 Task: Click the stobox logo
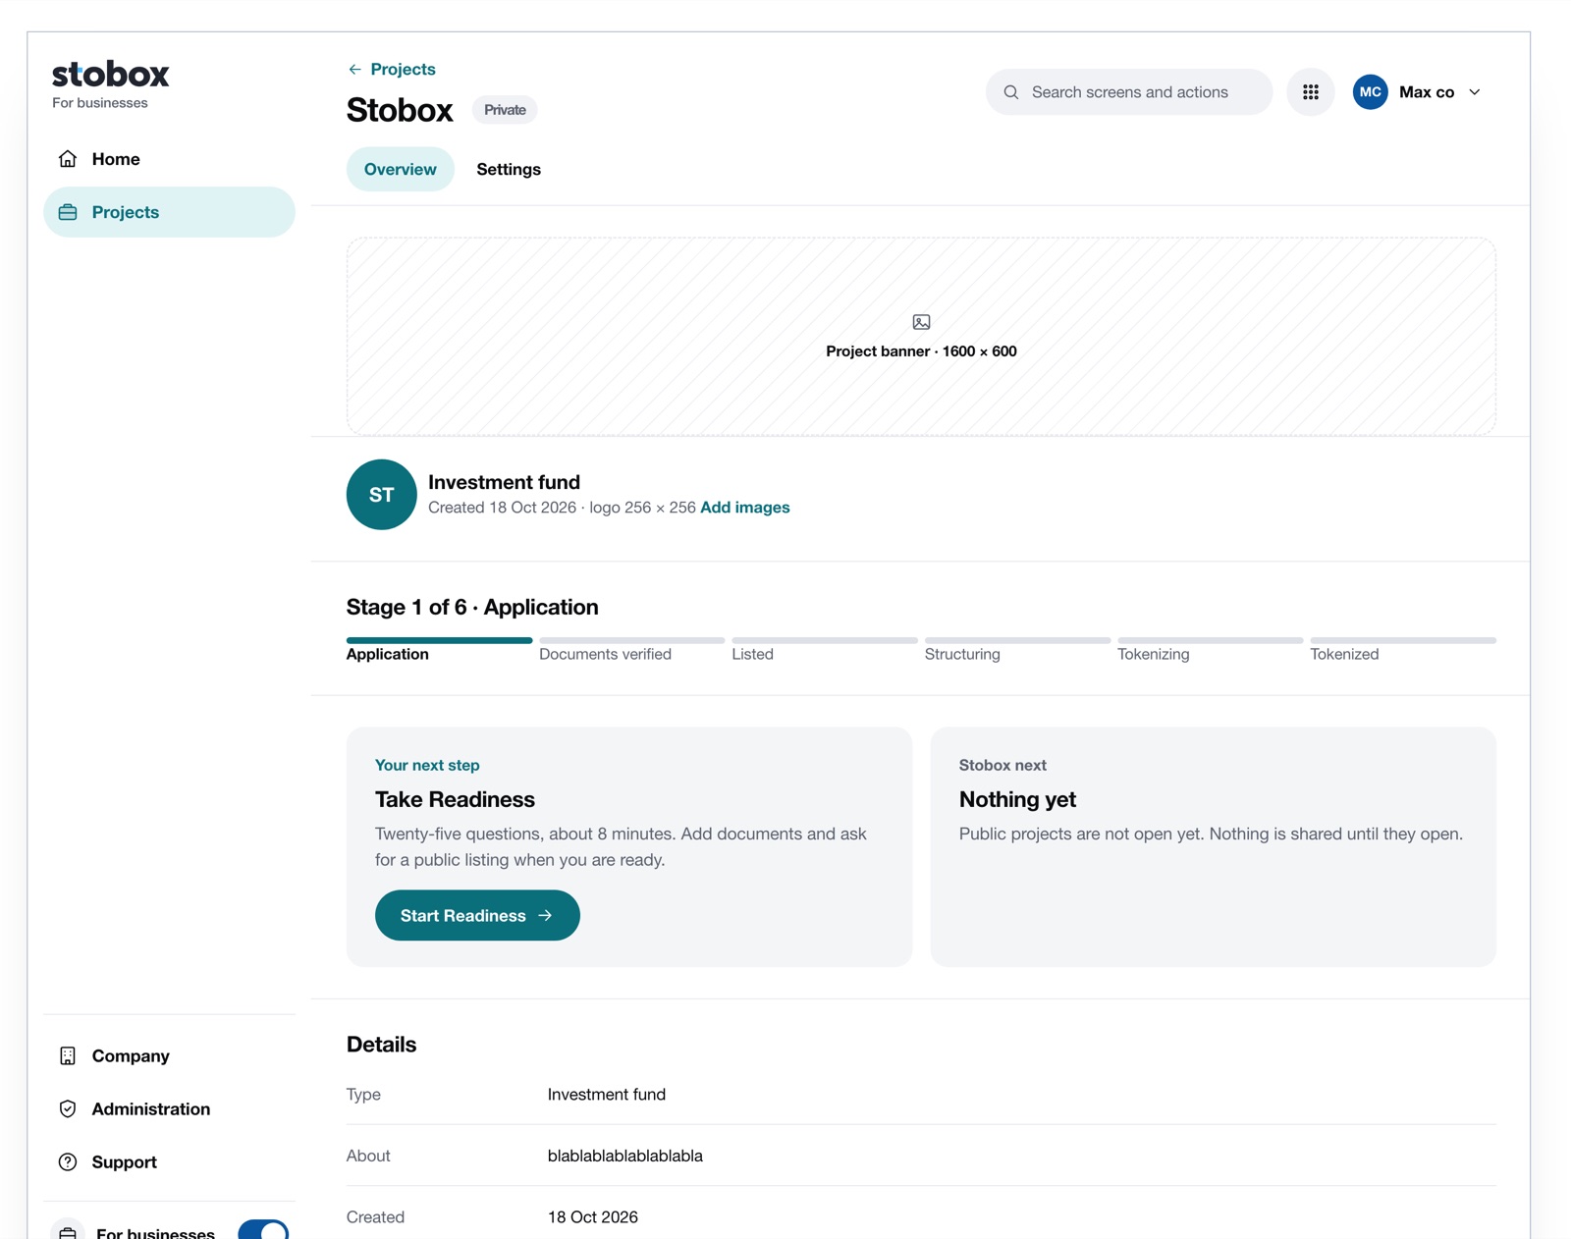(x=111, y=75)
